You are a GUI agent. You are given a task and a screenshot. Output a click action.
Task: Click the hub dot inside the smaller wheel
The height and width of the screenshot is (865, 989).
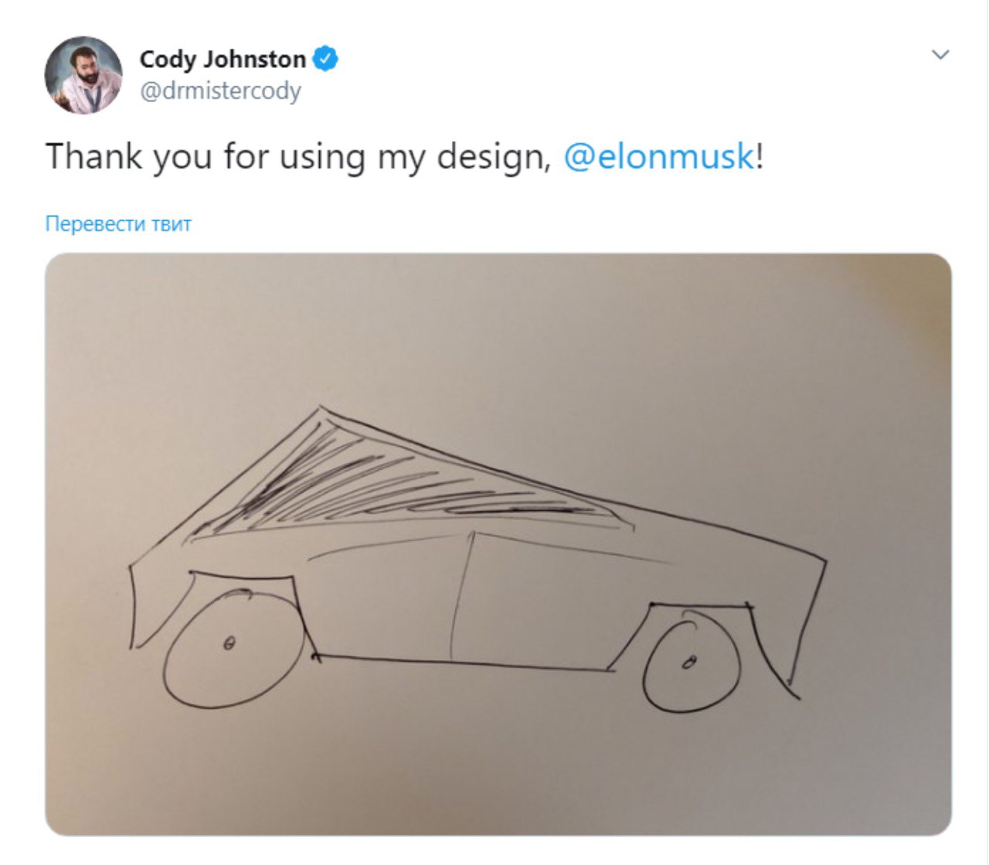coord(689,662)
